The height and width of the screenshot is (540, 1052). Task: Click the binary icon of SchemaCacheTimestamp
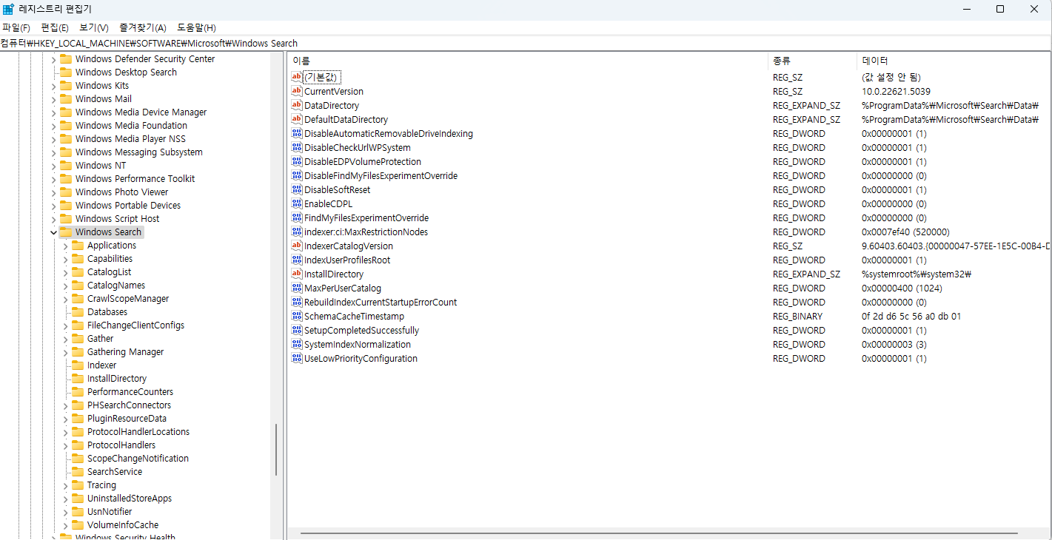[297, 316]
